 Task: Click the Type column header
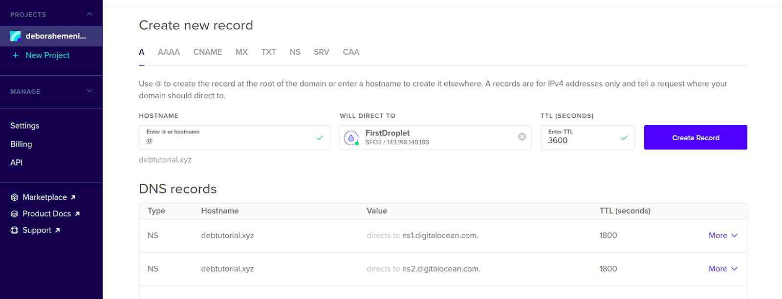[156, 211]
